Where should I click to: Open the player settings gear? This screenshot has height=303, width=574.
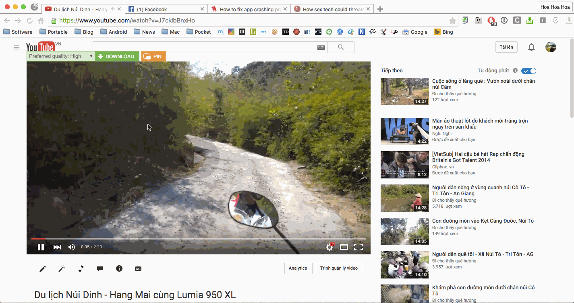[x=329, y=247]
